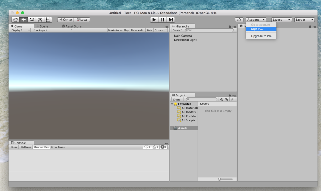321x191 pixels.
Task: Click the Assets breadcrumb header
Action: click(x=204, y=104)
